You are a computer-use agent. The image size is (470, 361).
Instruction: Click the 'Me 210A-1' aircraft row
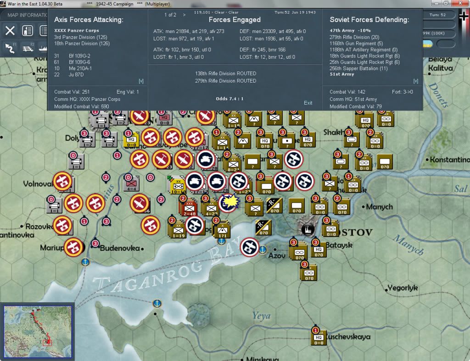tap(73, 68)
